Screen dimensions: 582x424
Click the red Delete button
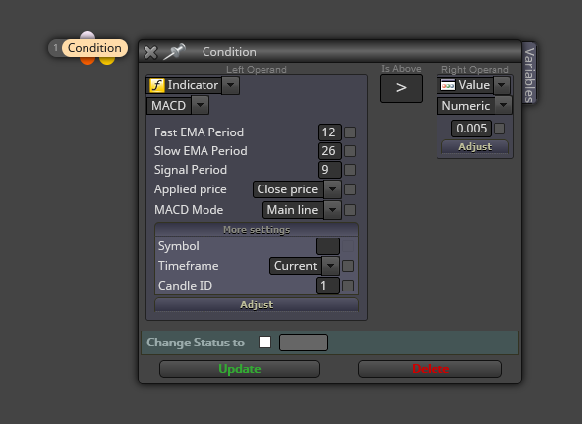point(431,369)
